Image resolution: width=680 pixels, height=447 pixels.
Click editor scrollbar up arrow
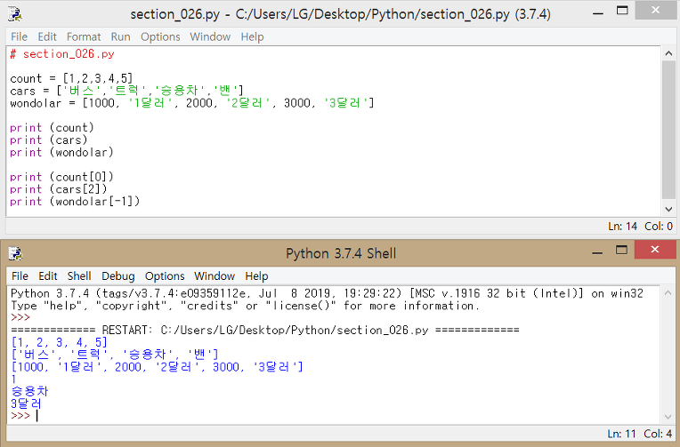click(668, 53)
